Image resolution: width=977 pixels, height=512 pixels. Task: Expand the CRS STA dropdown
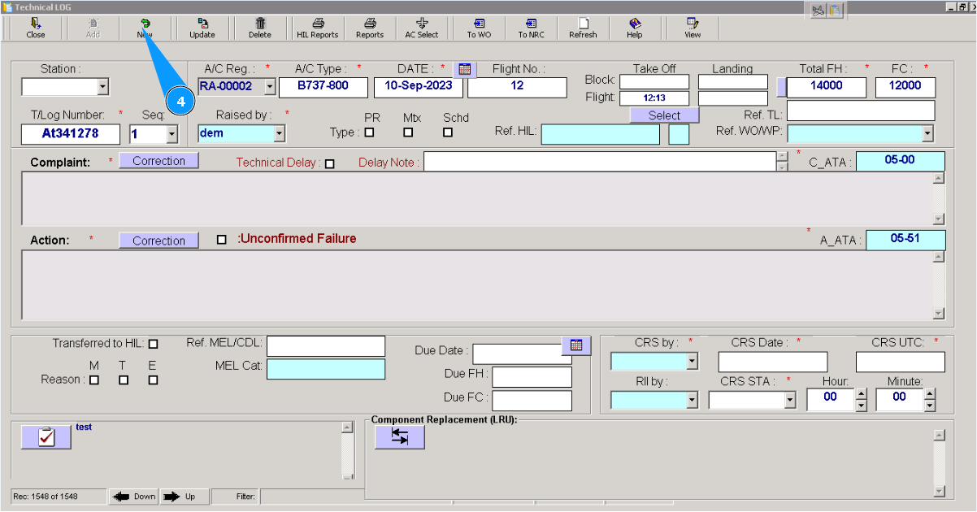(x=789, y=400)
